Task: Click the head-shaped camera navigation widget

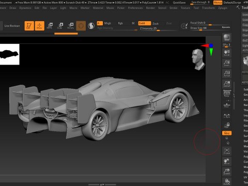Action: pos(198,59)
